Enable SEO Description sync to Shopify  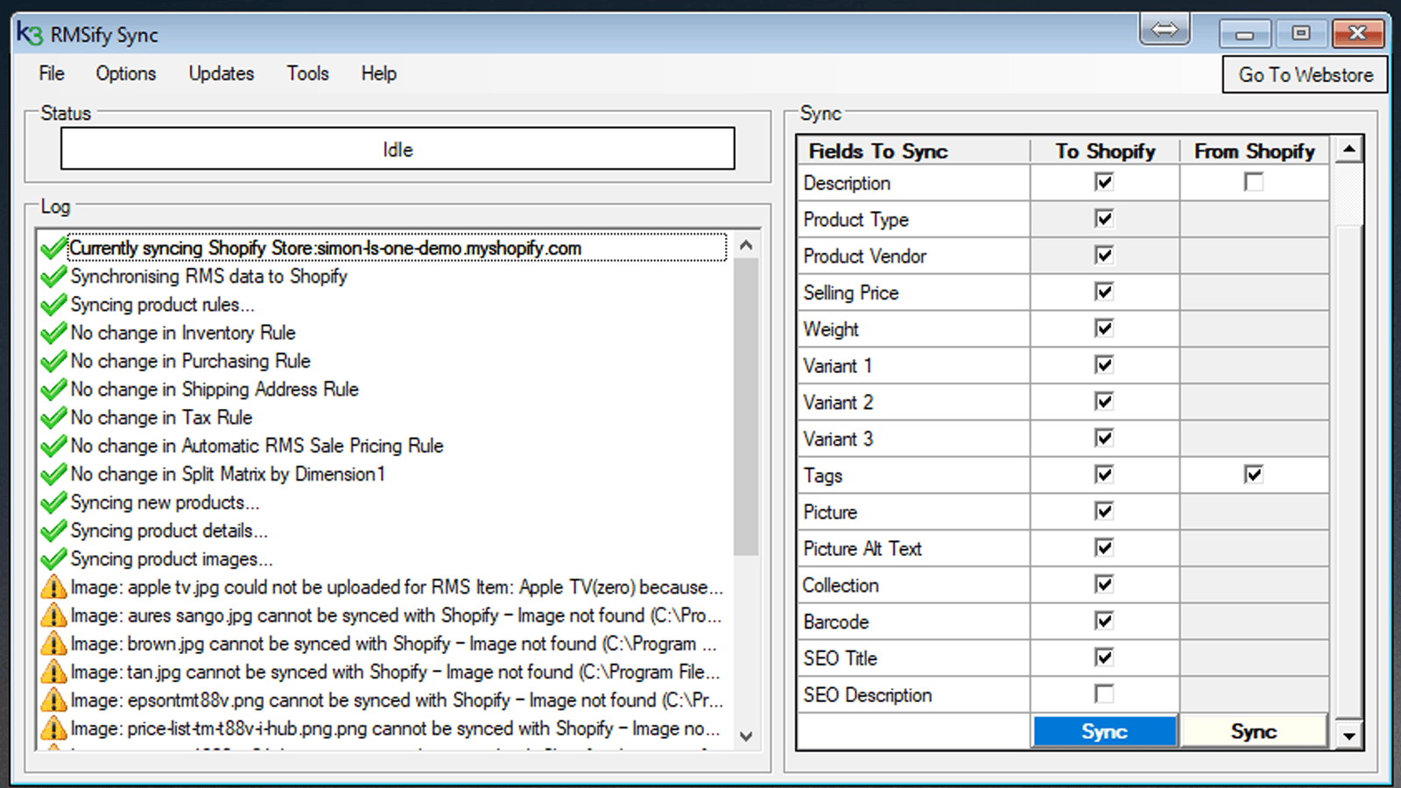coord(1104,693)
